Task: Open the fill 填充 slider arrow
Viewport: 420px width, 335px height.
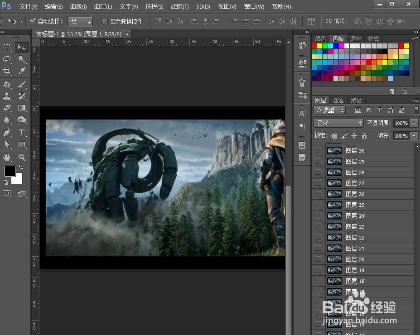Action: click(414, 136)
